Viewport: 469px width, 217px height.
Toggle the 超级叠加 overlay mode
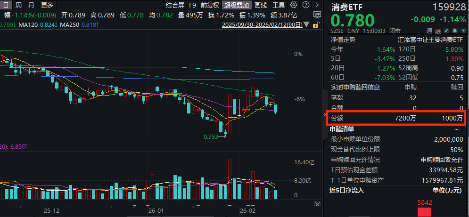point(237,5)
